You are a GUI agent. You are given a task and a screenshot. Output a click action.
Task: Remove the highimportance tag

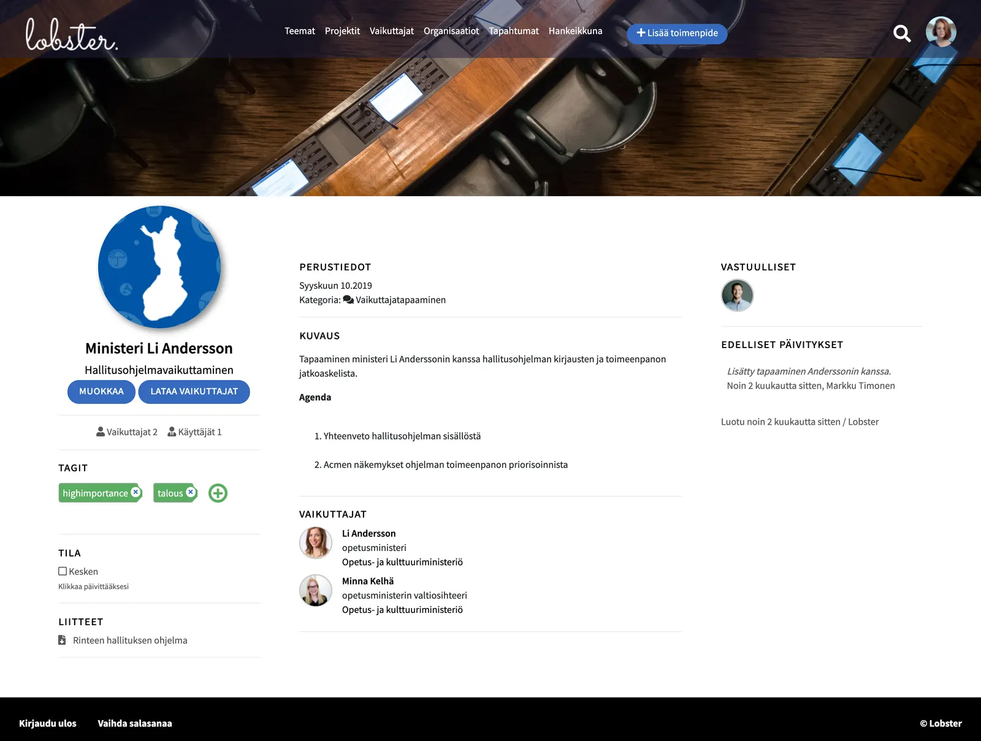pos(136,492)
